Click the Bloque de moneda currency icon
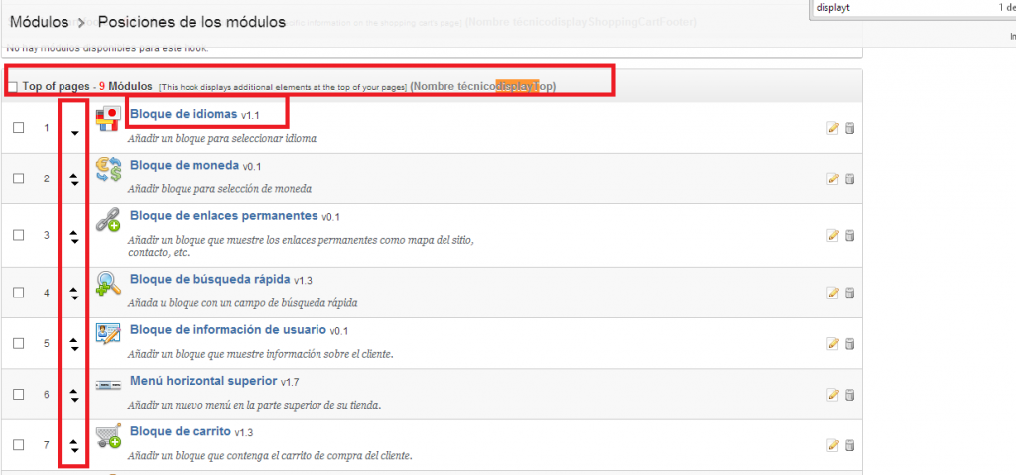Viewport: 1016px width, 475px height. 108,170
